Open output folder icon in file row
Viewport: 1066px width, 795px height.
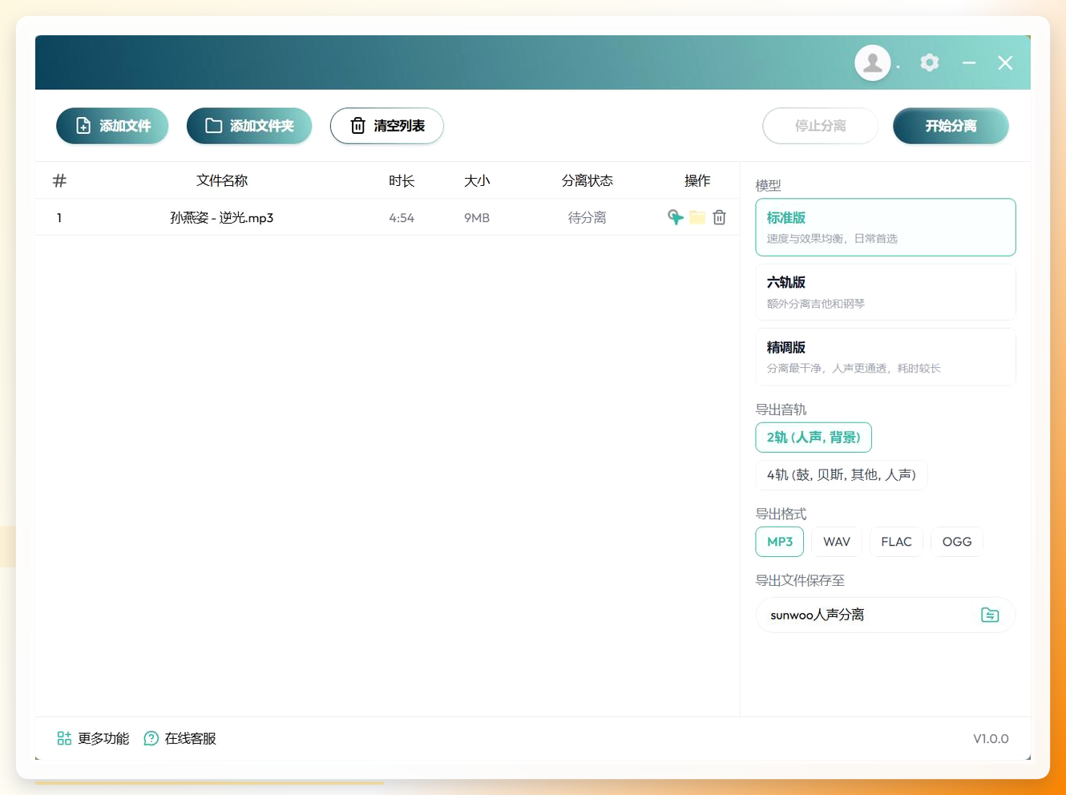click(697, 217)
